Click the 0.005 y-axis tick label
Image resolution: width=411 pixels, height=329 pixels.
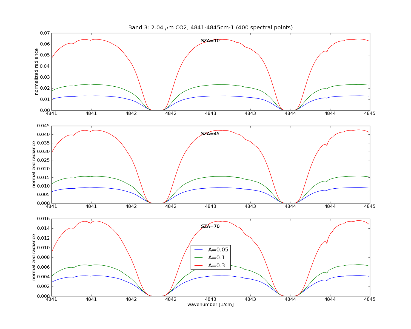pyautogui.click(x=43, y=194)
